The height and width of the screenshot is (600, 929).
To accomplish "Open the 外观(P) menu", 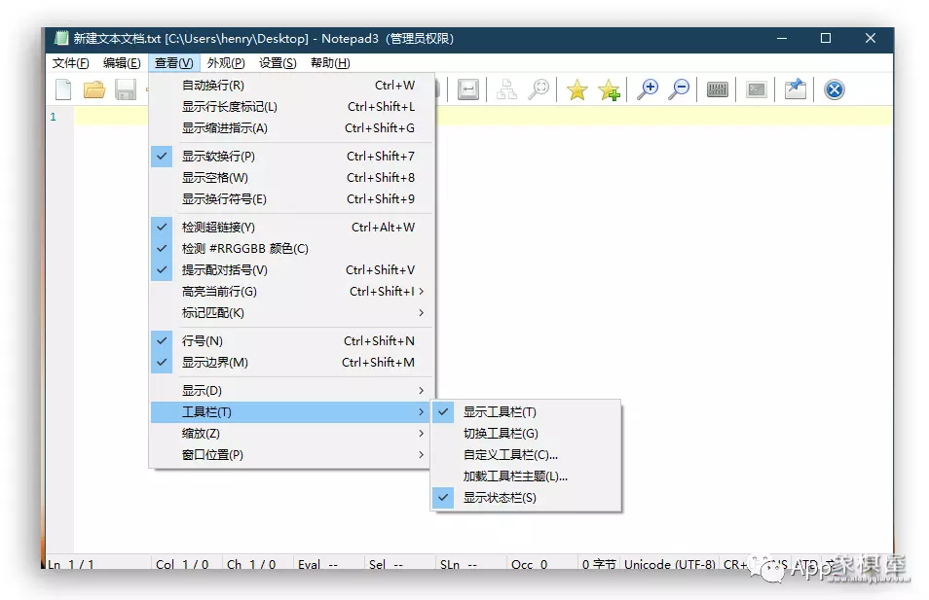I will coord(226,62).
